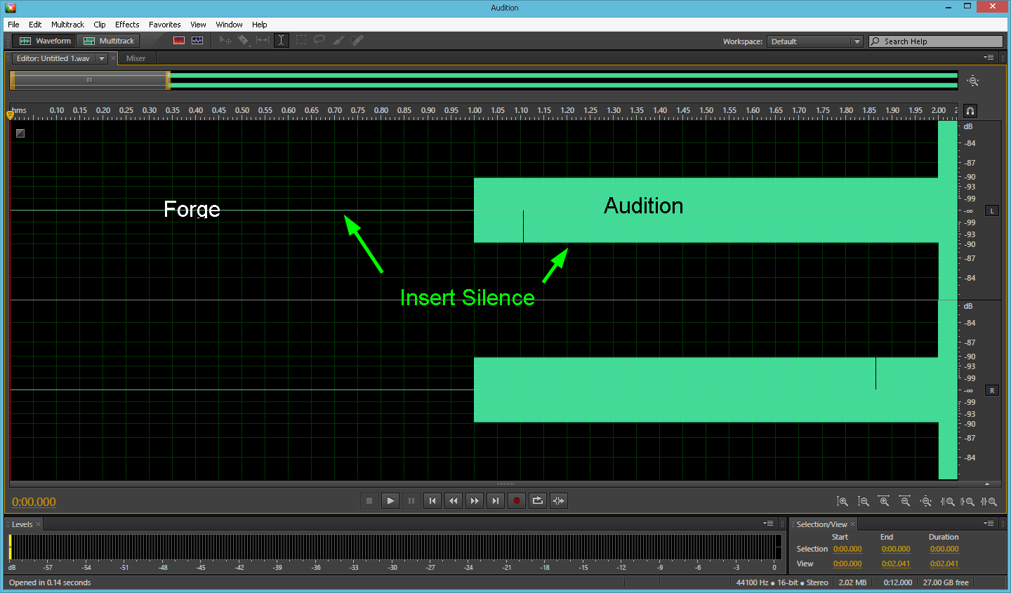Image resolution: width=1011 pixels, height=593 pixels.
Task: Toggle Loop Playback button
Action: [x=538, y=501]
